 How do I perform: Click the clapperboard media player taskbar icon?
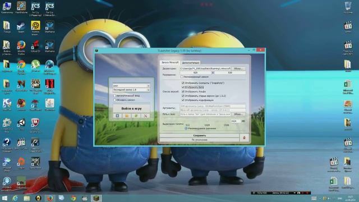(85, 198)
